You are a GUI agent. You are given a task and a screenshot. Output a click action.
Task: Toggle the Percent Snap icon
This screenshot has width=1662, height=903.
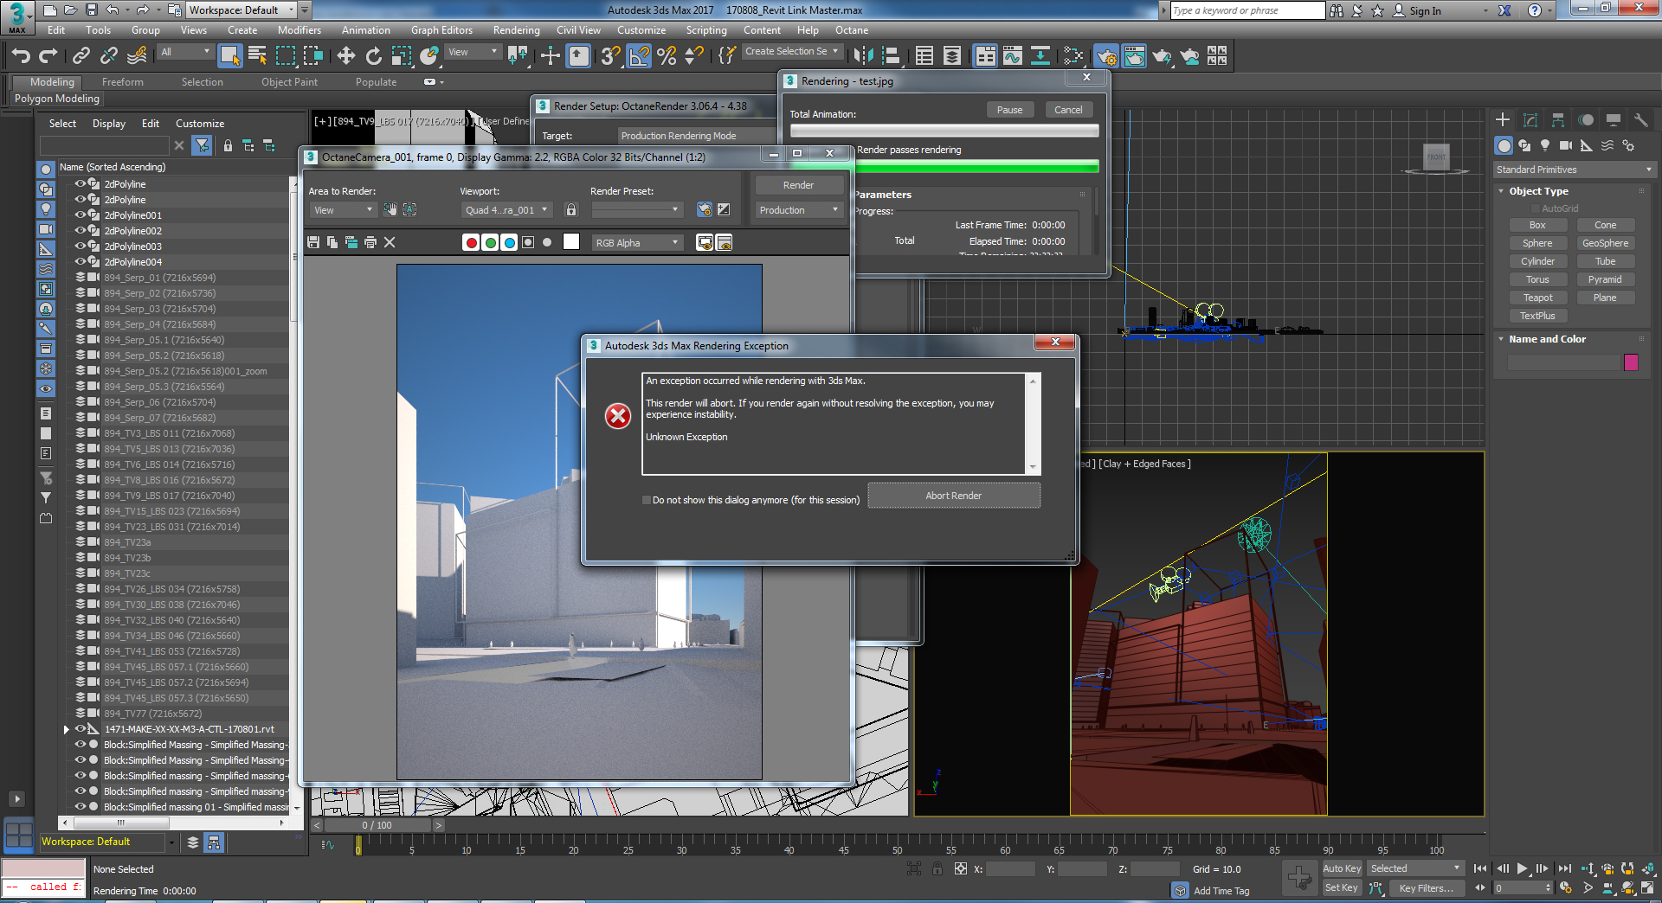pos(667,56)
